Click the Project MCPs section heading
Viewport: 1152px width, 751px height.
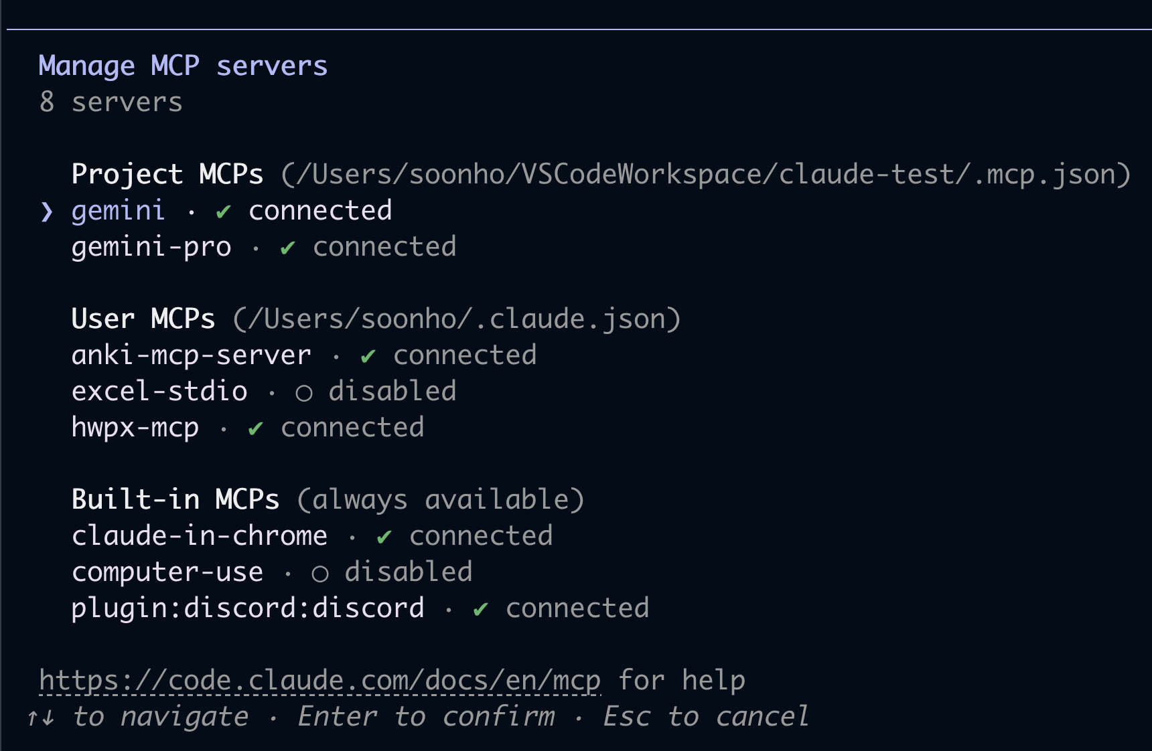pos(167,175)
